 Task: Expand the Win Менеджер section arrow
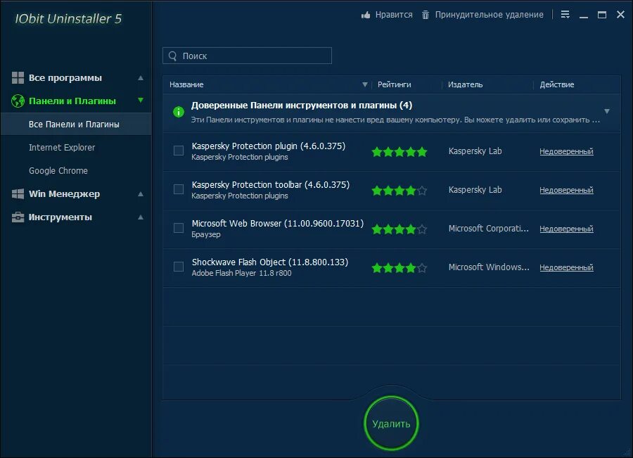tap(141, 194)
